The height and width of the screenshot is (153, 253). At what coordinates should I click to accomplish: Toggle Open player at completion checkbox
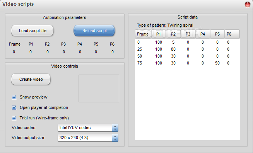click(x=14, y=108)
